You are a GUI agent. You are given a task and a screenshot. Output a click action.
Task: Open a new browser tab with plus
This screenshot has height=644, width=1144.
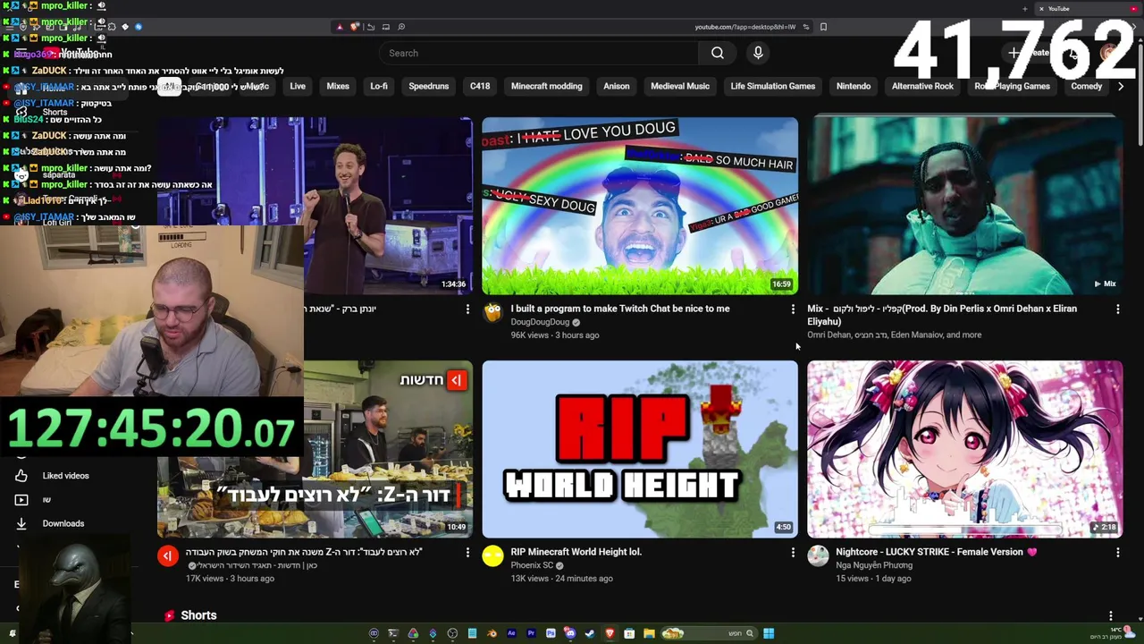point(1024,9)
